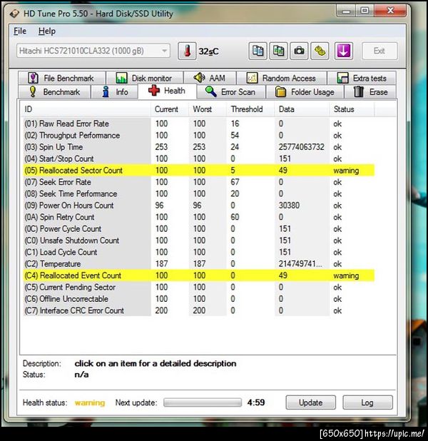Minimize the HD Tune Pro window
This screenshot has height=441, width=428.
pyautogui.click(x=346, y=11)
